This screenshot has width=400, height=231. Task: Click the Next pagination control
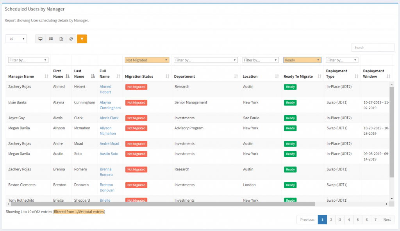(387, 220)
